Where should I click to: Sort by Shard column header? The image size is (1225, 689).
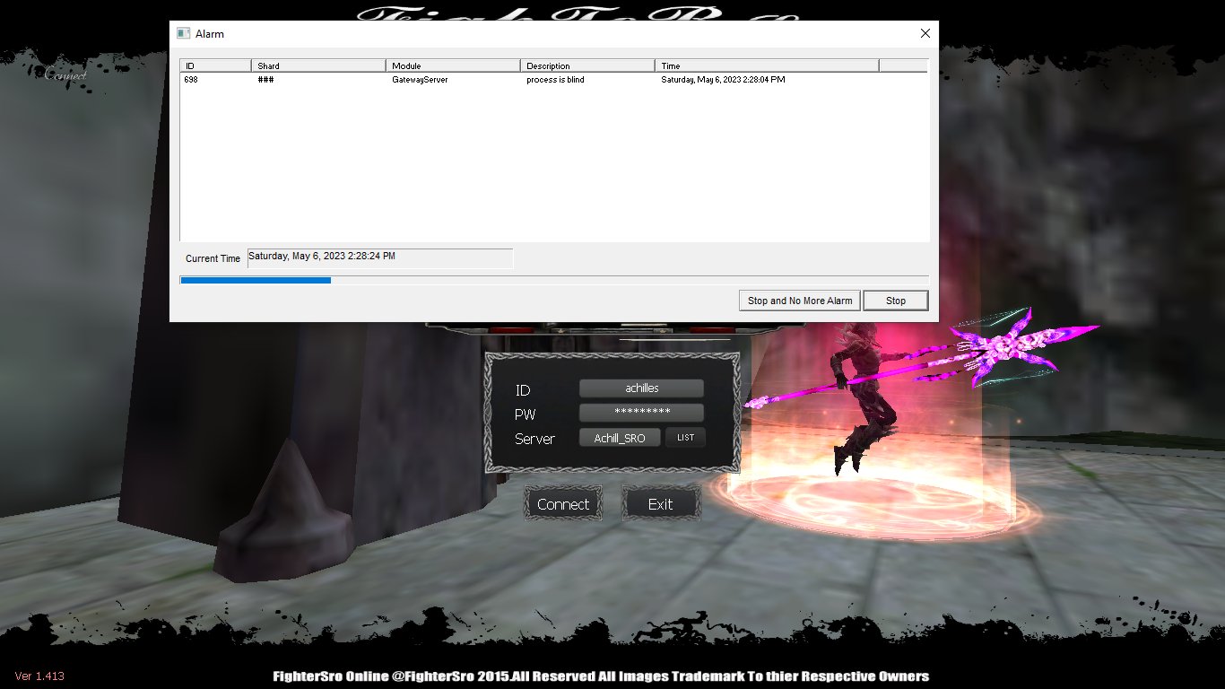(319, 65)
